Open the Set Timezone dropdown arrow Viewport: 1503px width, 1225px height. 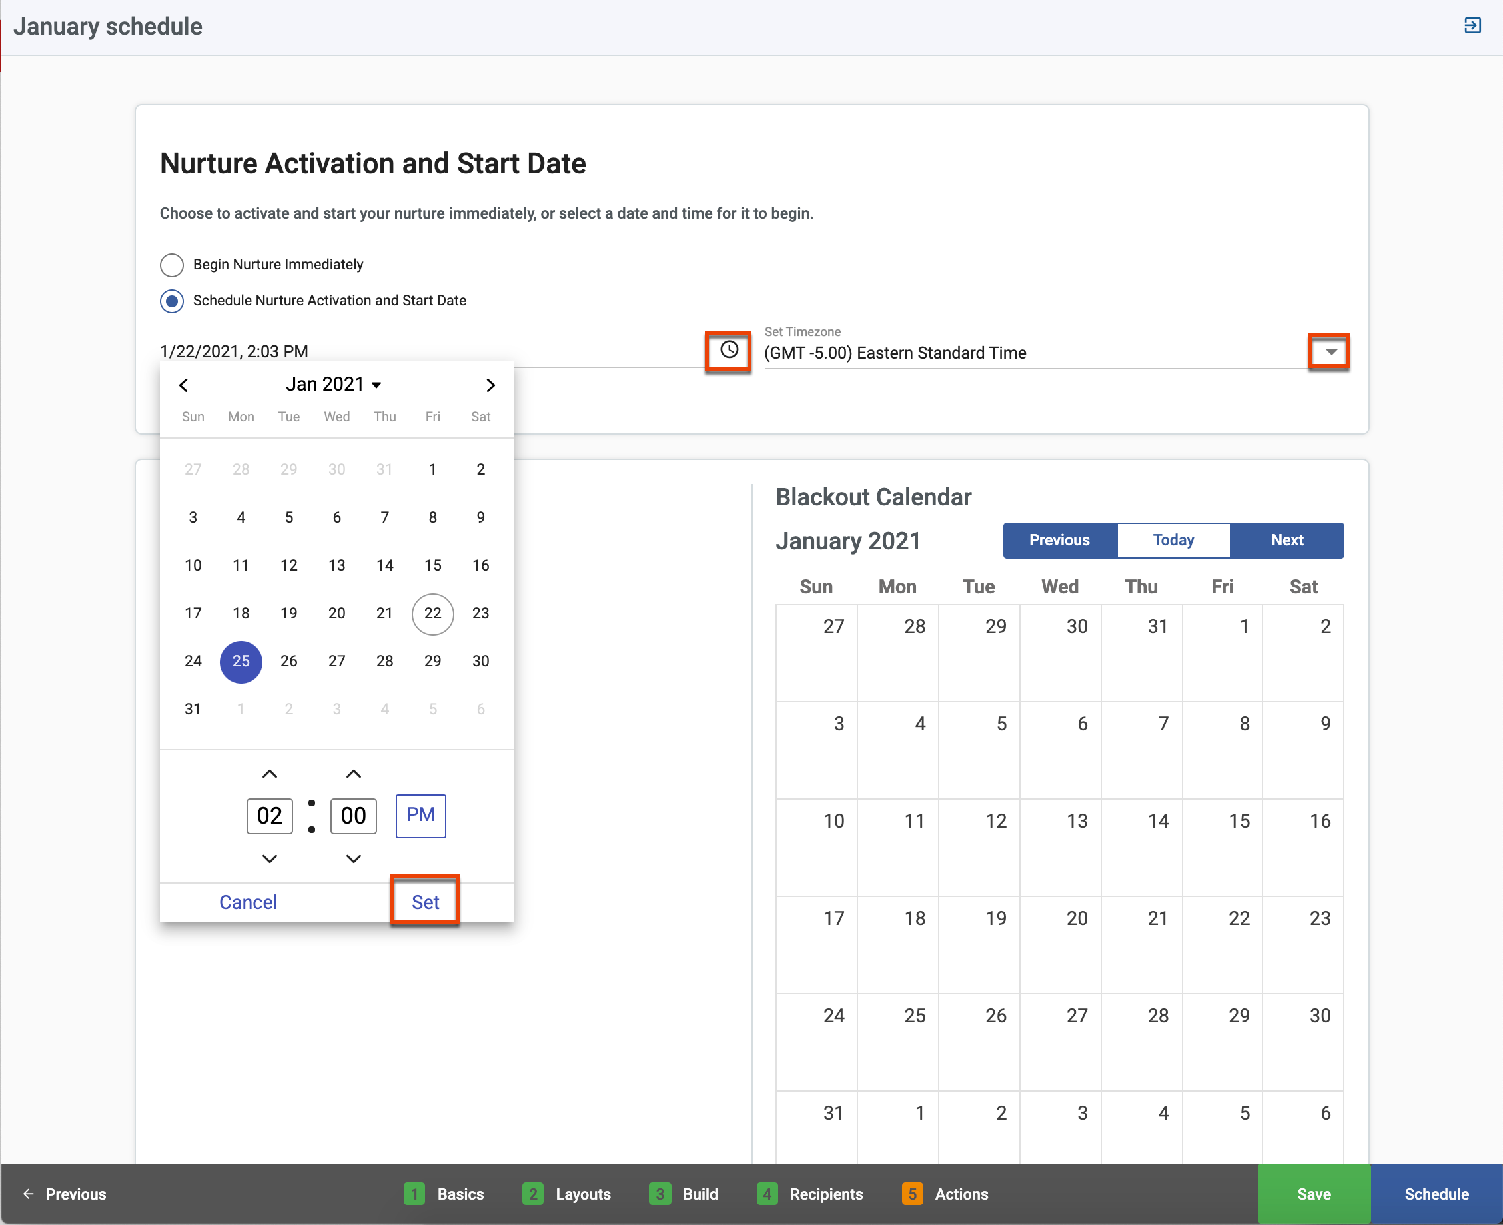coord(1330,352)
